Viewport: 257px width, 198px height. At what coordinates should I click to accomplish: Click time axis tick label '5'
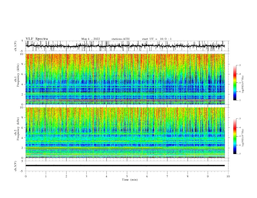127,176
